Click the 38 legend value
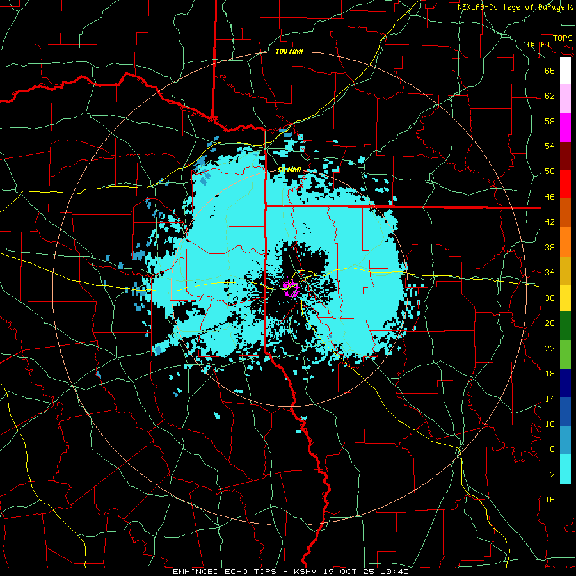 click(x=550, y=247)
